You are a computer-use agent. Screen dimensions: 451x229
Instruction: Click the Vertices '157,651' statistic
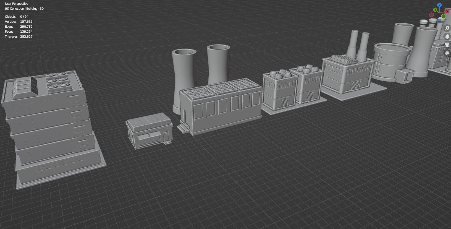26,22
